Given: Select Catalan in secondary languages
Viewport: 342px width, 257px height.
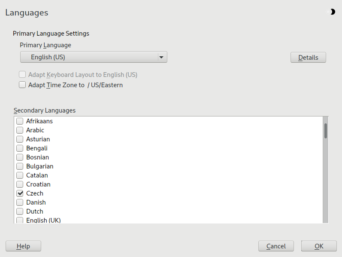Looking at the screenshot, I should [x=20, y=175].
